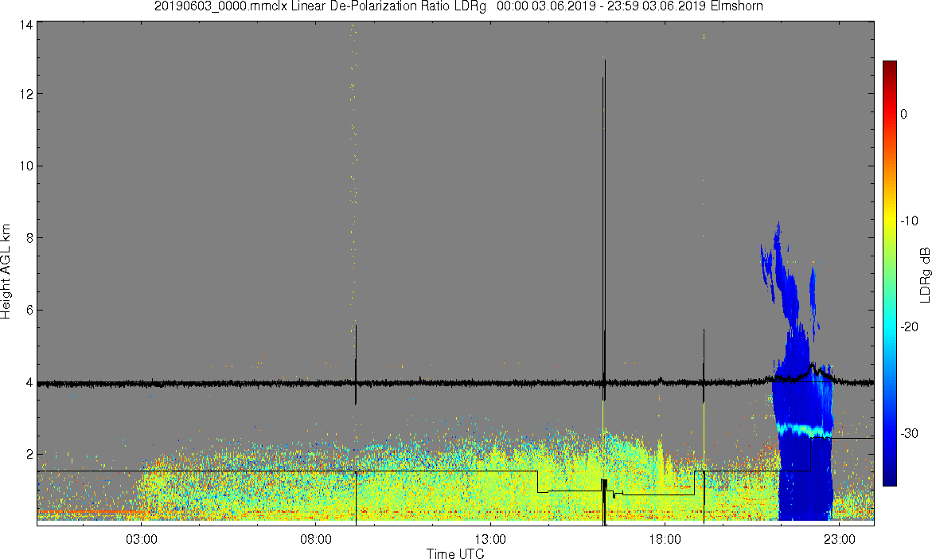Image resolution: width=932 pixels, height=559 pixels.
Task: Click the '23:00' time tick label
Action: (x=839, y=539)
